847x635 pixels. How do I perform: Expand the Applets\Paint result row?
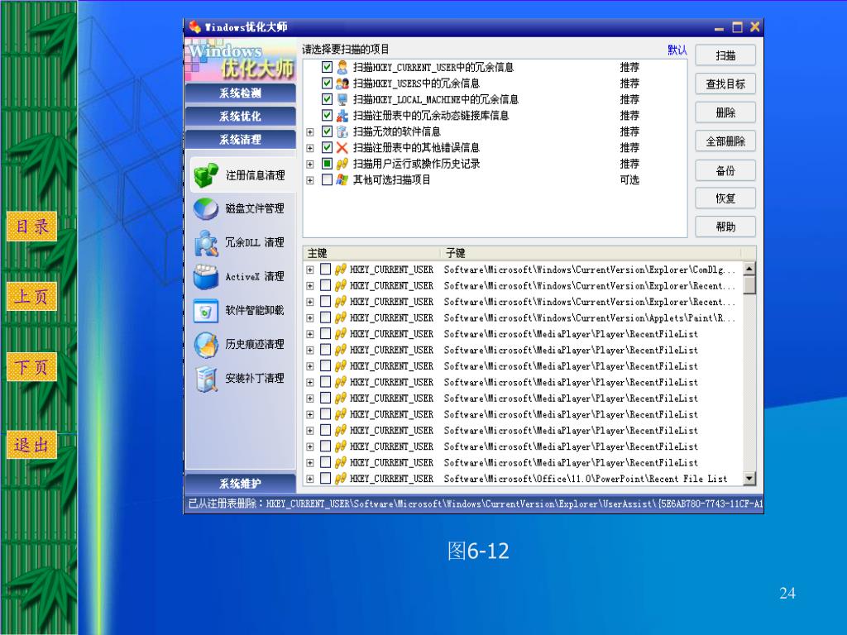click(x=310, y=318)
